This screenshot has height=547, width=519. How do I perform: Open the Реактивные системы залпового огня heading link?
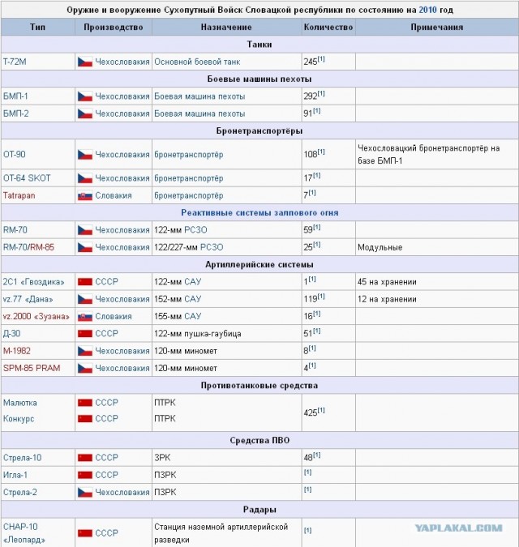coord(259,213)
